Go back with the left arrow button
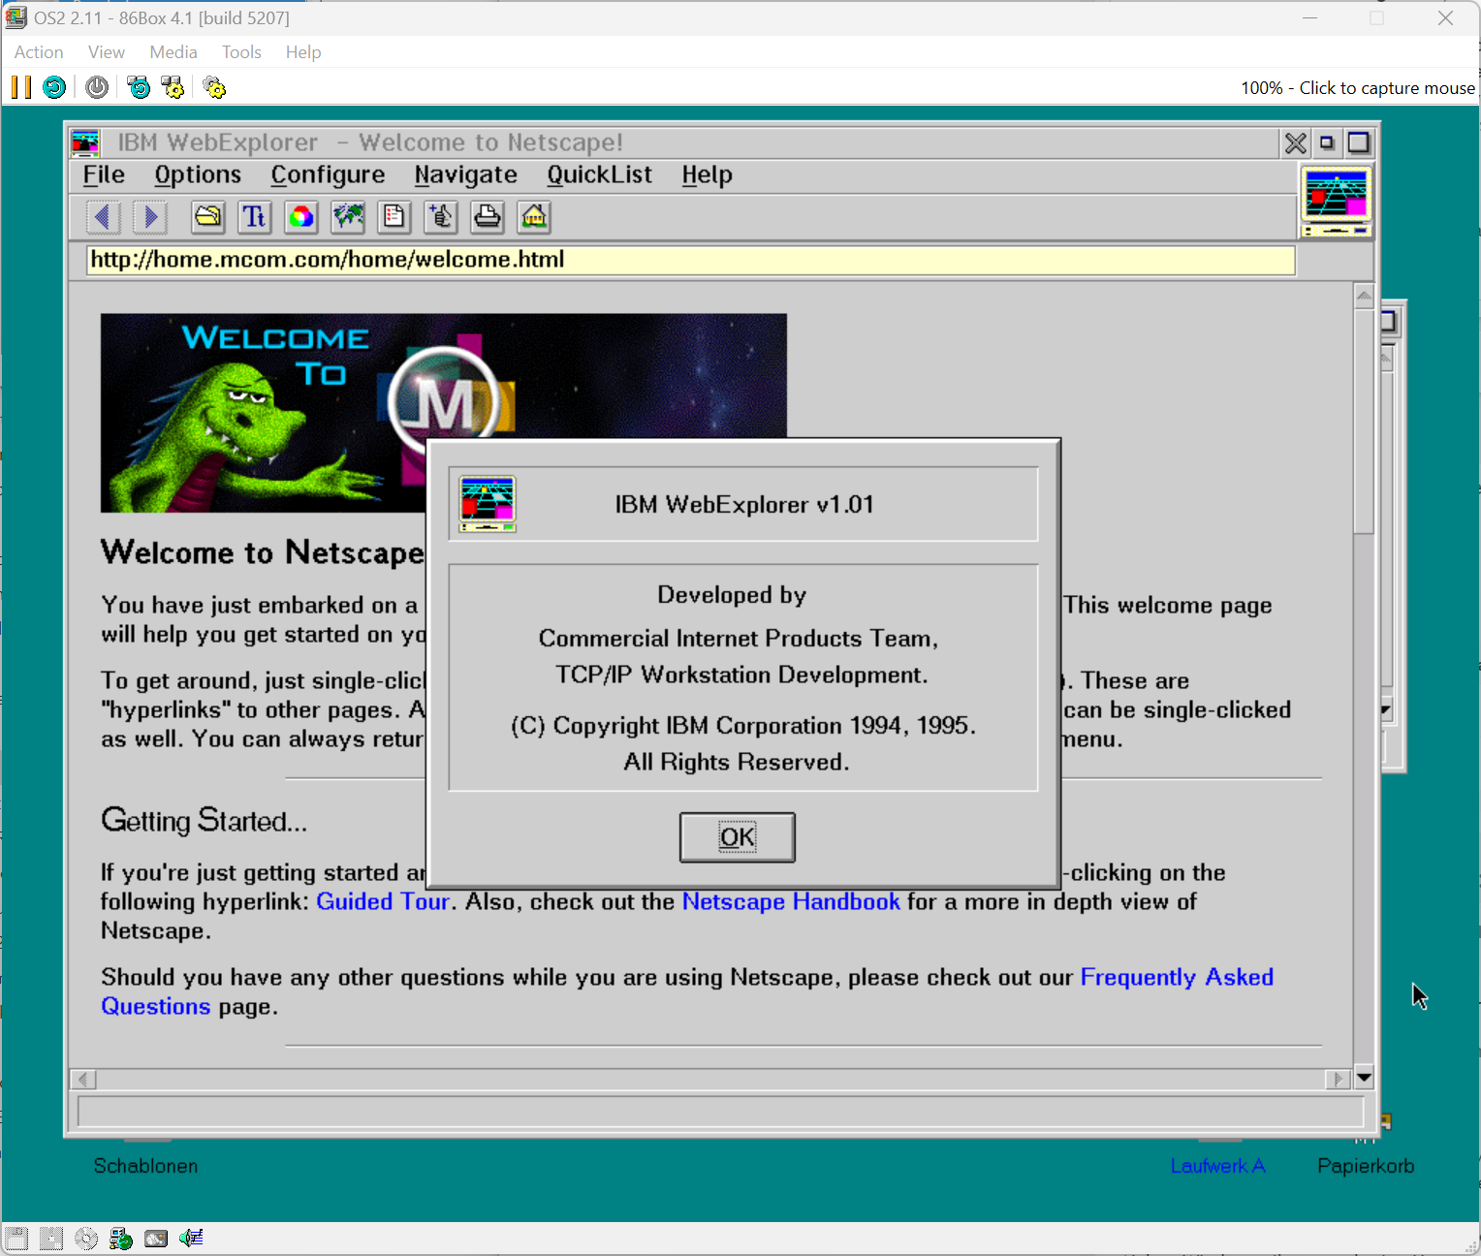Viewport: 1481px width, 1256px height. 103,217
